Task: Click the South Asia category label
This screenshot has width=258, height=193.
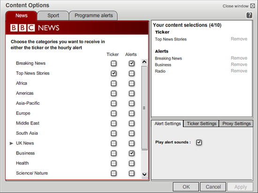Action: (27, 133)
